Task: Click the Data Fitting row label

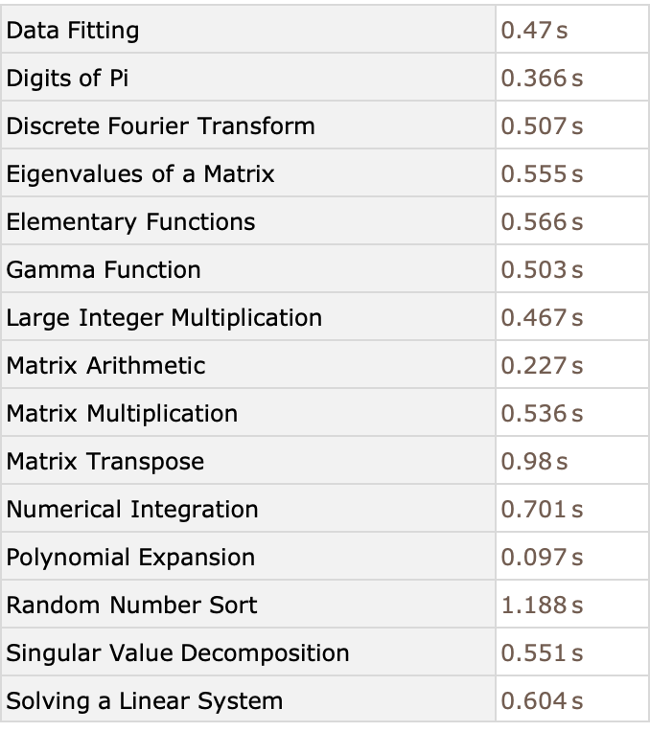Action: (x=73, y=31)
